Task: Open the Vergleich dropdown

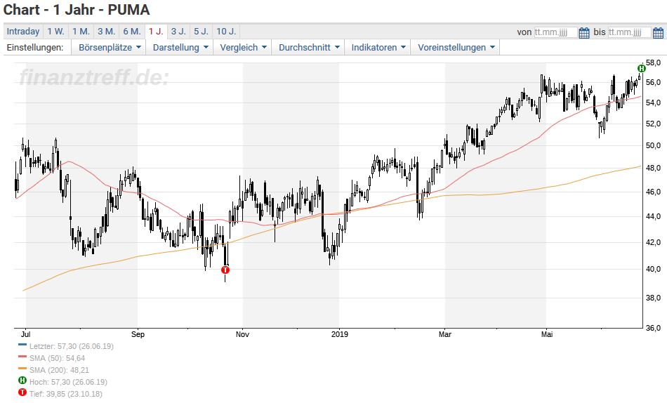Action: tap(243, 48)
